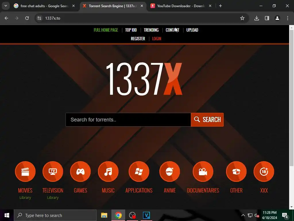Bookmark this page with the star
This screenshot has width=294, height=221.
242,18
